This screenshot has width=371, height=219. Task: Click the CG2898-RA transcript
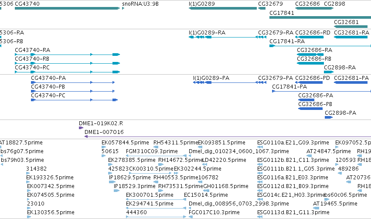(329, 72)
